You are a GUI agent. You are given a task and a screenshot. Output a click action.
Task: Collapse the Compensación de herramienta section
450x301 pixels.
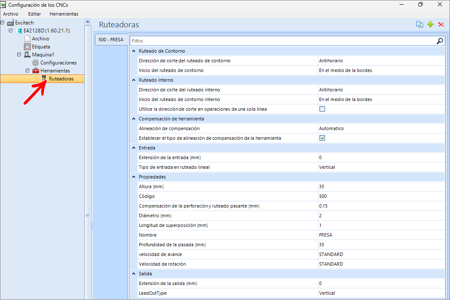[x=133, y=119]
